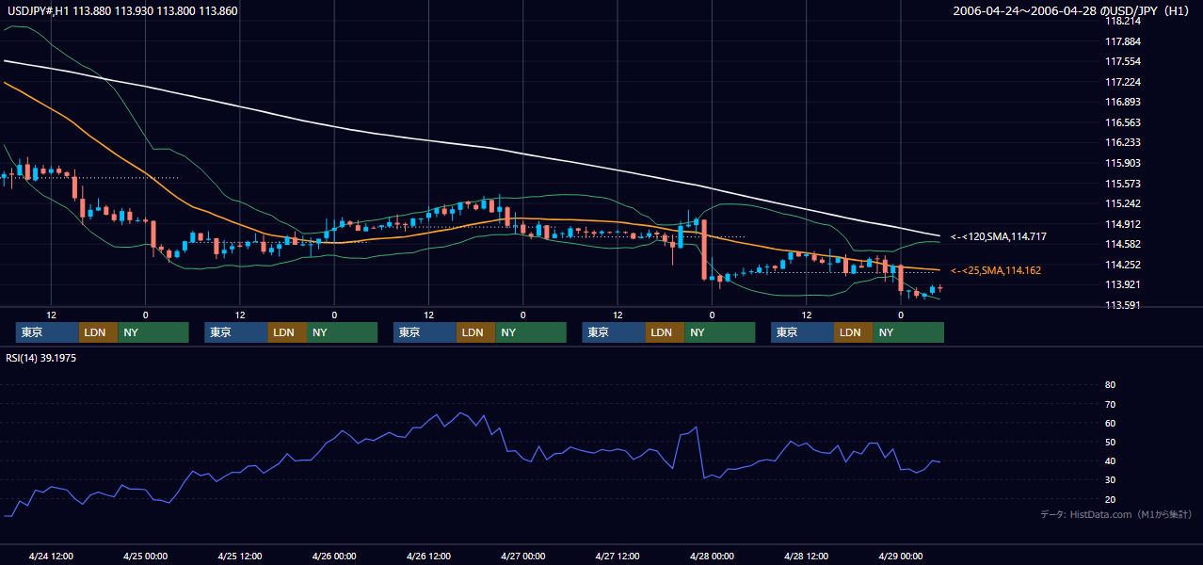1203x565 pixels.
Task: Select the 4/26 00:00 date axis label
Action: [334, 556]
